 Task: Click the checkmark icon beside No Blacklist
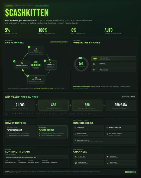75,134
